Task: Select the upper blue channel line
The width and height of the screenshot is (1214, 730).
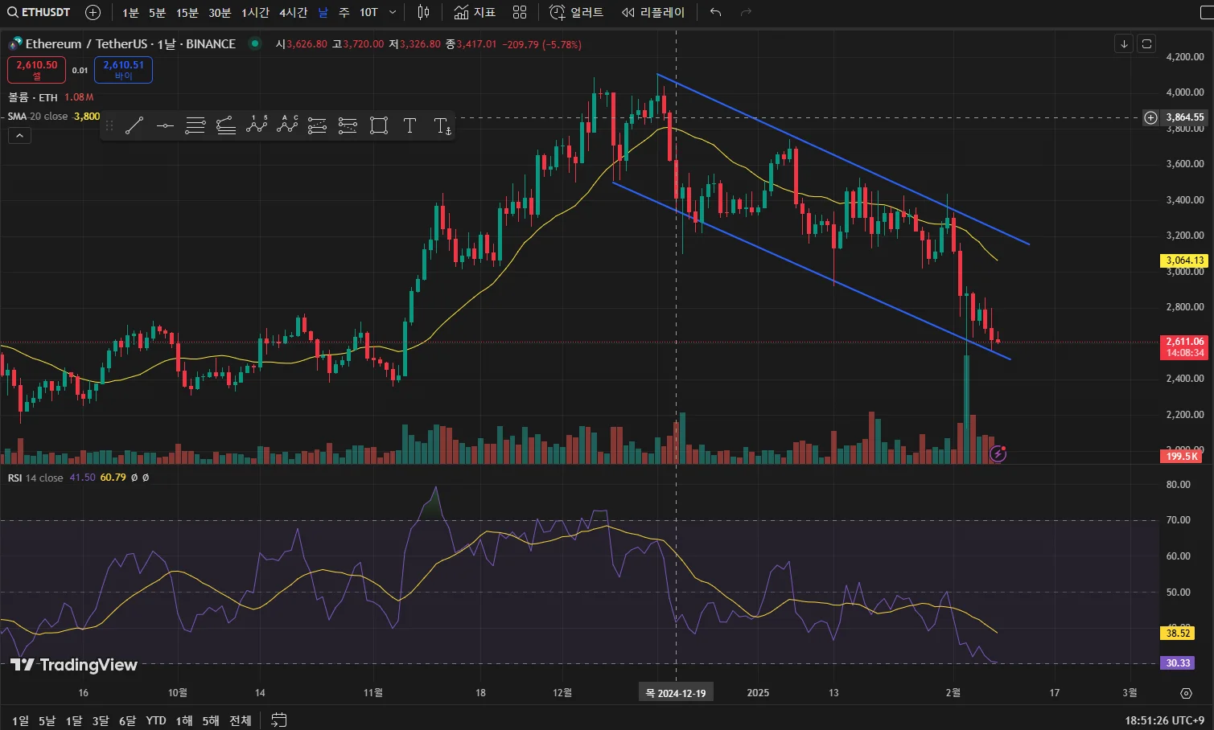Action: pyautogui.click(x=843, y=159)
